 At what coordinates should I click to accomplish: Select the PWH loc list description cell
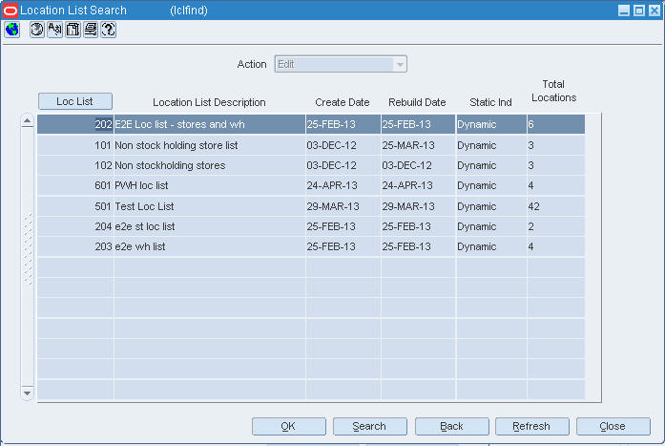(210, 186)
